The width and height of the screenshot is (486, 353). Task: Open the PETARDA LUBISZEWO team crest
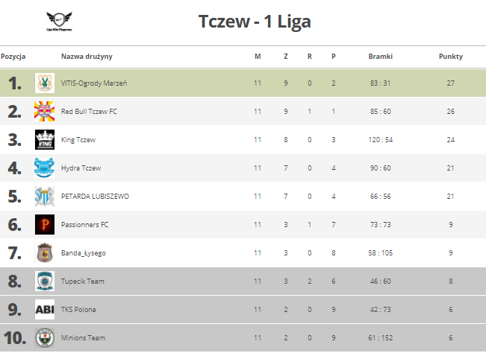(x=45, y=197)
